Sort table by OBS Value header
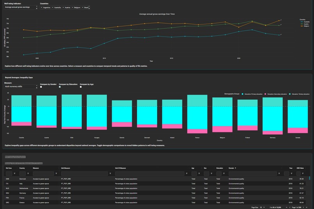 tap(300, 168)
